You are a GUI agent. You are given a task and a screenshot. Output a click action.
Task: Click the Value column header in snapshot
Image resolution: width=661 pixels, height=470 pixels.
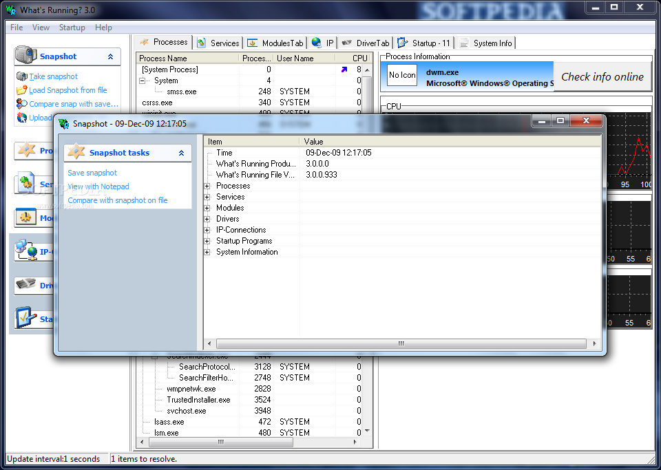point(450,142)
